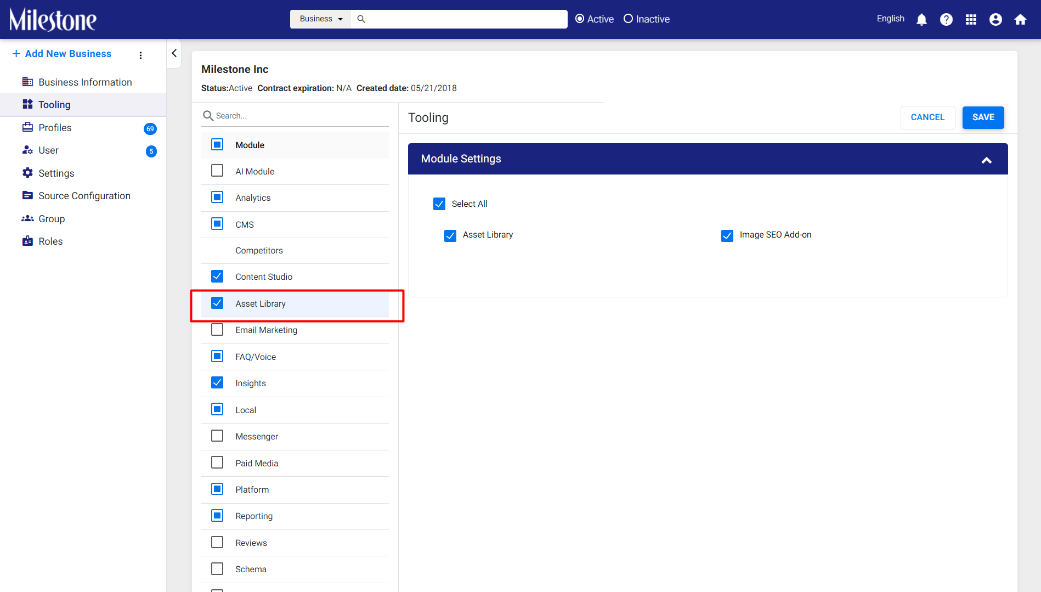The image size is (1041, 592).
Task: Open Tooling in sidebar
Action: [x=83, y=104]
